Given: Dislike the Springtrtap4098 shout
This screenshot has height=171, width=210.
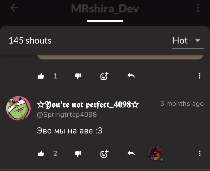Looking at the screenshot, I should (78, 154).
